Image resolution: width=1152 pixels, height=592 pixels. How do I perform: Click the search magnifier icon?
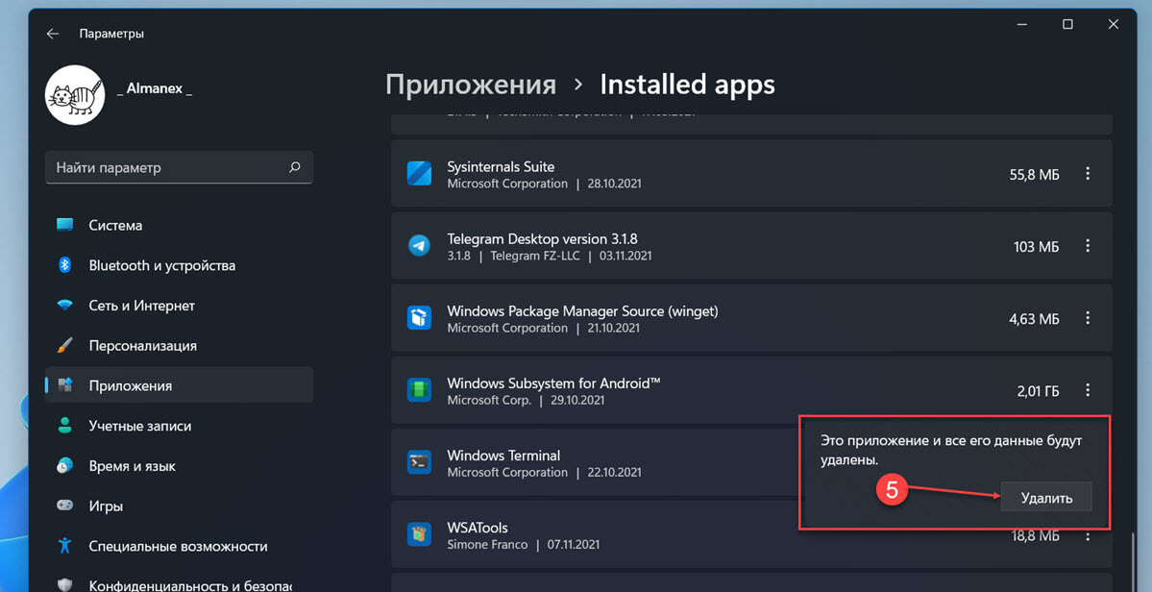click(x=295, y=167)
